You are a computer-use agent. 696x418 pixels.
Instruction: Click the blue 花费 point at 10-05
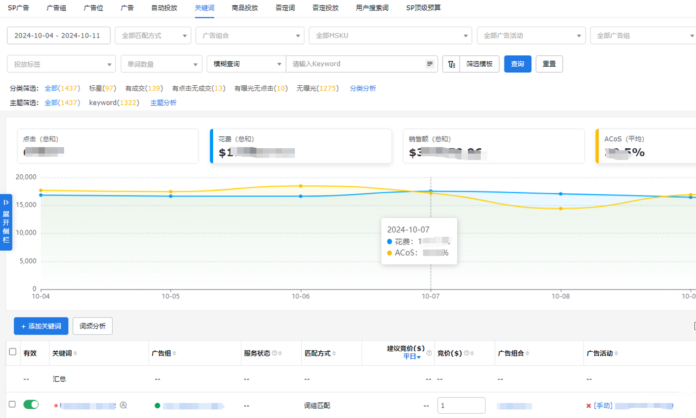click(x=171, y=196)
